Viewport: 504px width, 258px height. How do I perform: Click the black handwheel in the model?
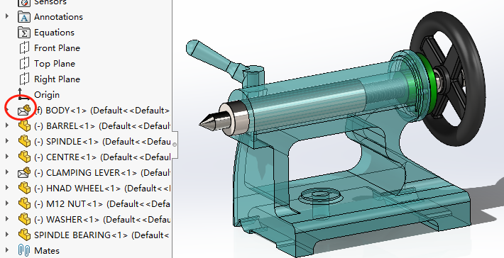449,78
